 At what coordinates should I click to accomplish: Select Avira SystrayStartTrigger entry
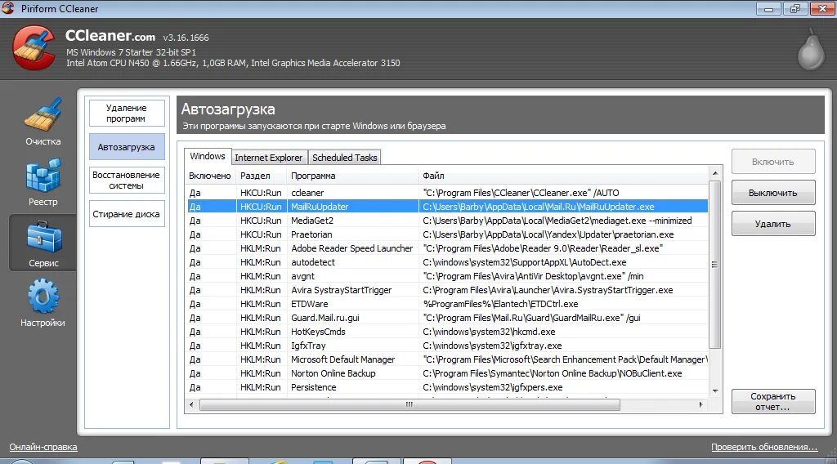(447, 290)
